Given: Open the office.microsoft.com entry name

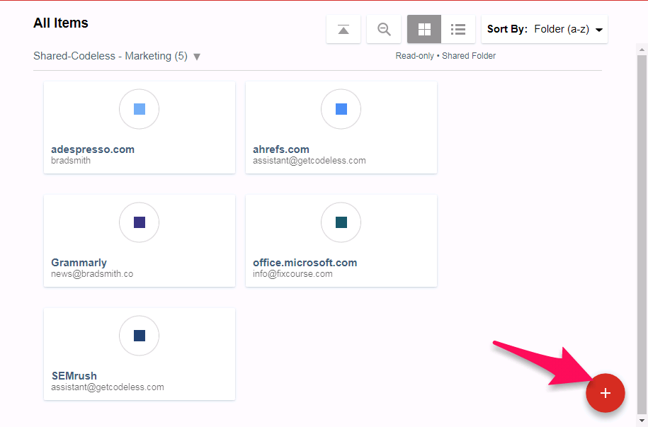Looking at the screenshot, I should click(x=305, y=263).
